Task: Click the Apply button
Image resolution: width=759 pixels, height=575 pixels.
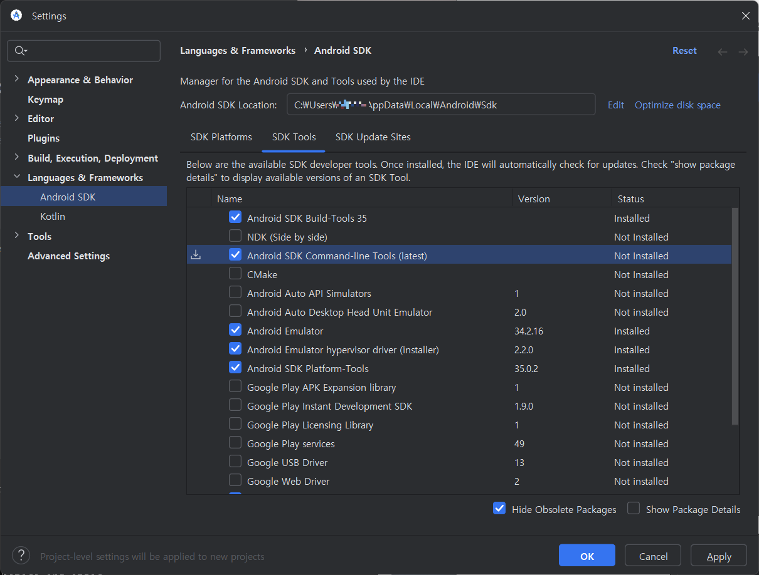Action: click(719, 556)
